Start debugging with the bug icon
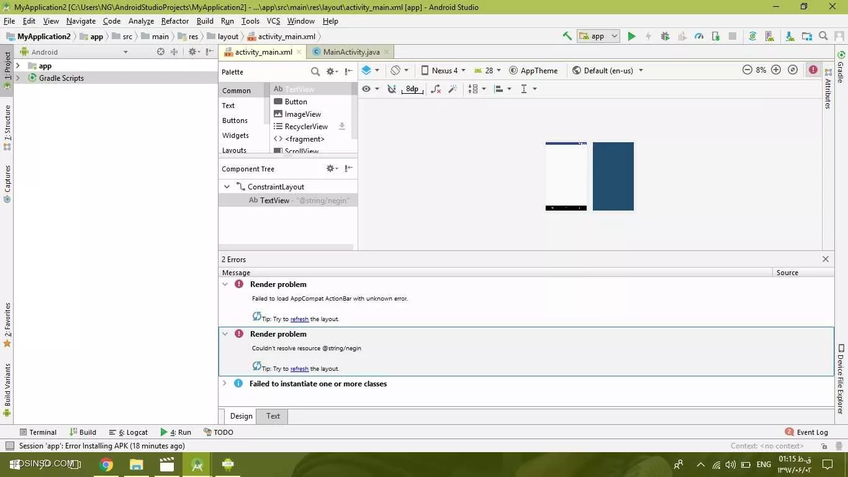Image resolution: width=848 pixels, height=477 pixels. [x=665, y=36]
